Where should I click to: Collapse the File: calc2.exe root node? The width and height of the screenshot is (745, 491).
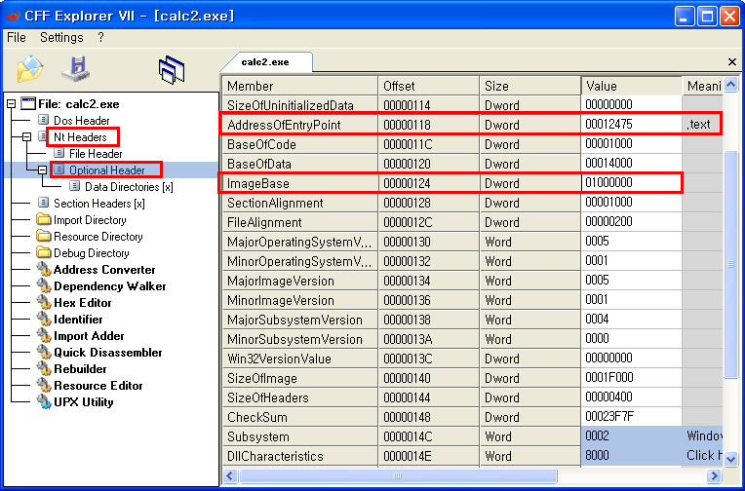pos(12,104)
